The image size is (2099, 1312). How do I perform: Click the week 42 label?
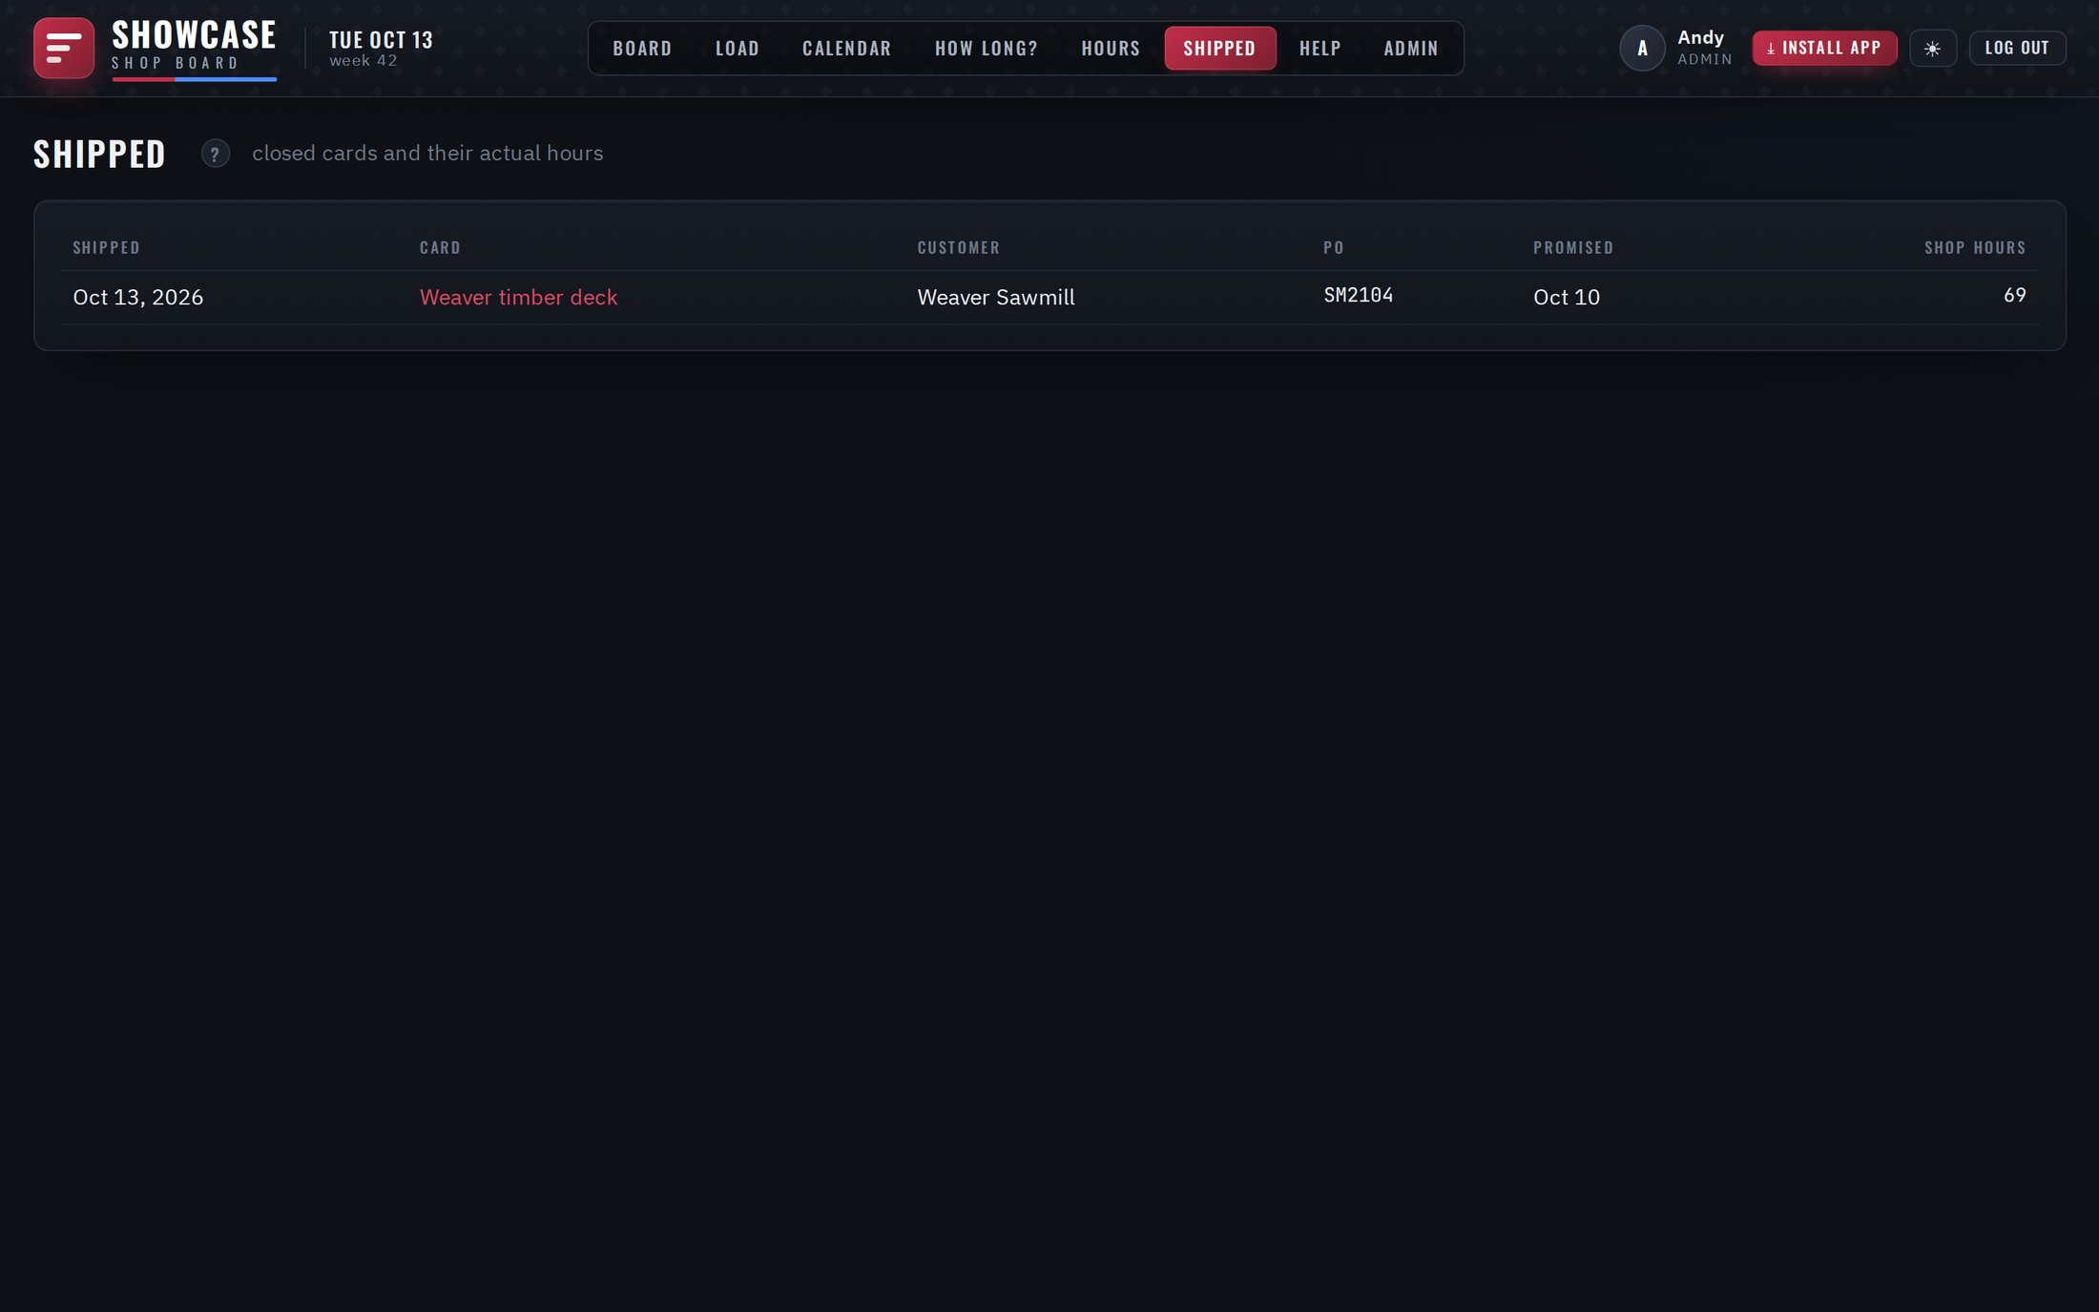(364, 61)
